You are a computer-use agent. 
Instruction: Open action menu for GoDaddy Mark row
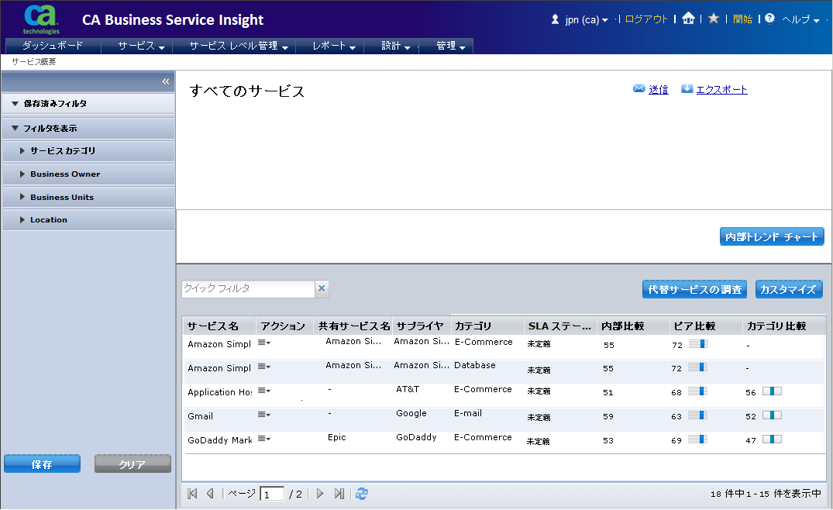click(264, 439)
